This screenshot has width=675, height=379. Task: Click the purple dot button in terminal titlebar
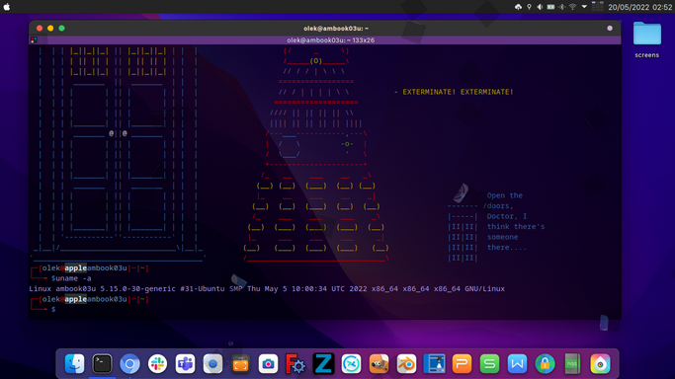(610, 29)
